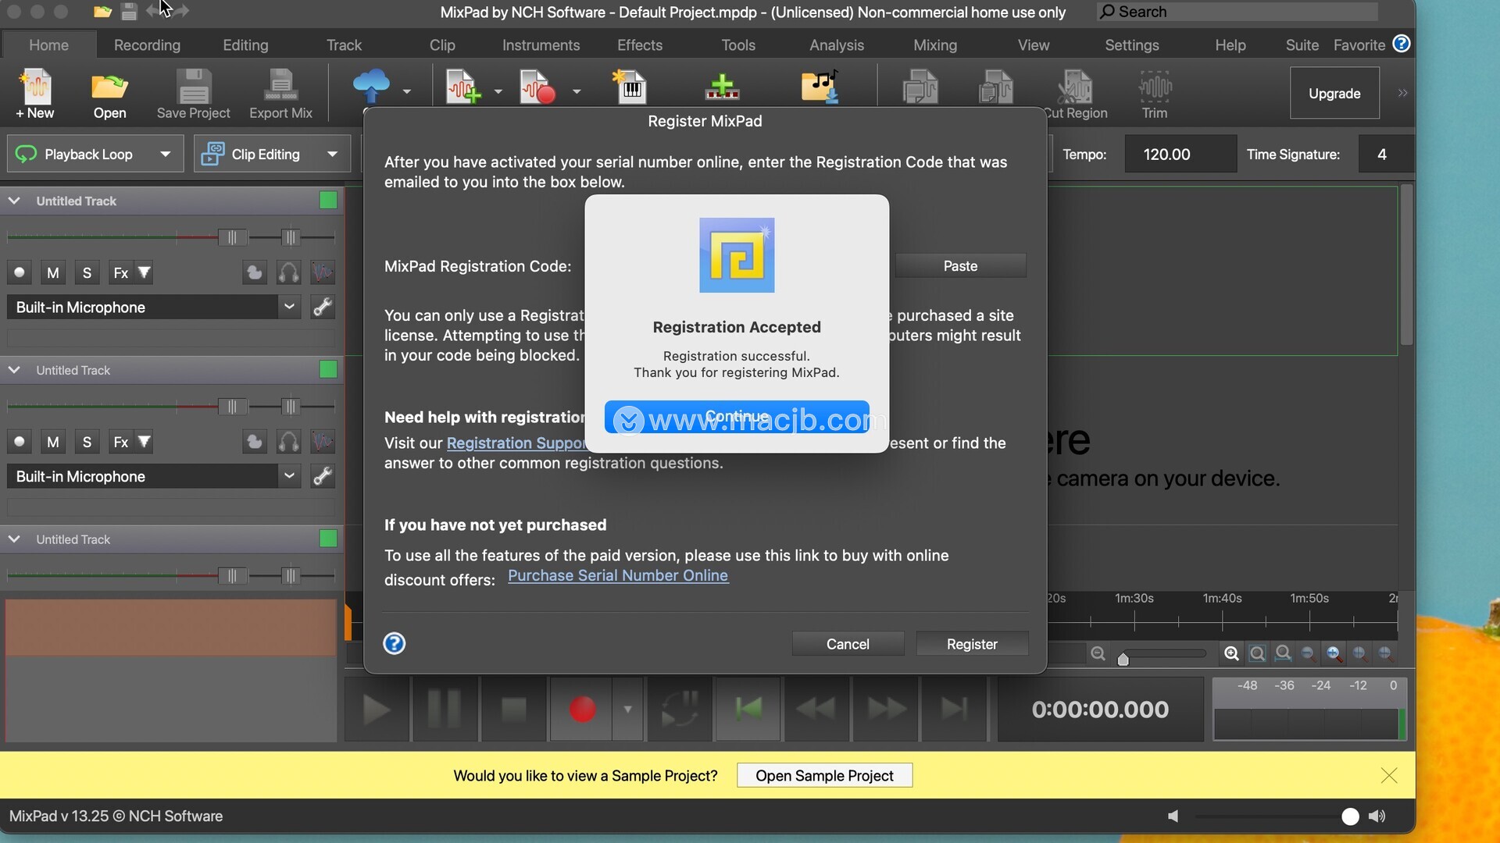The image size is (1500, 843).
Task: Open input settings wrench on first track
Action: click(x=323, y=307)
